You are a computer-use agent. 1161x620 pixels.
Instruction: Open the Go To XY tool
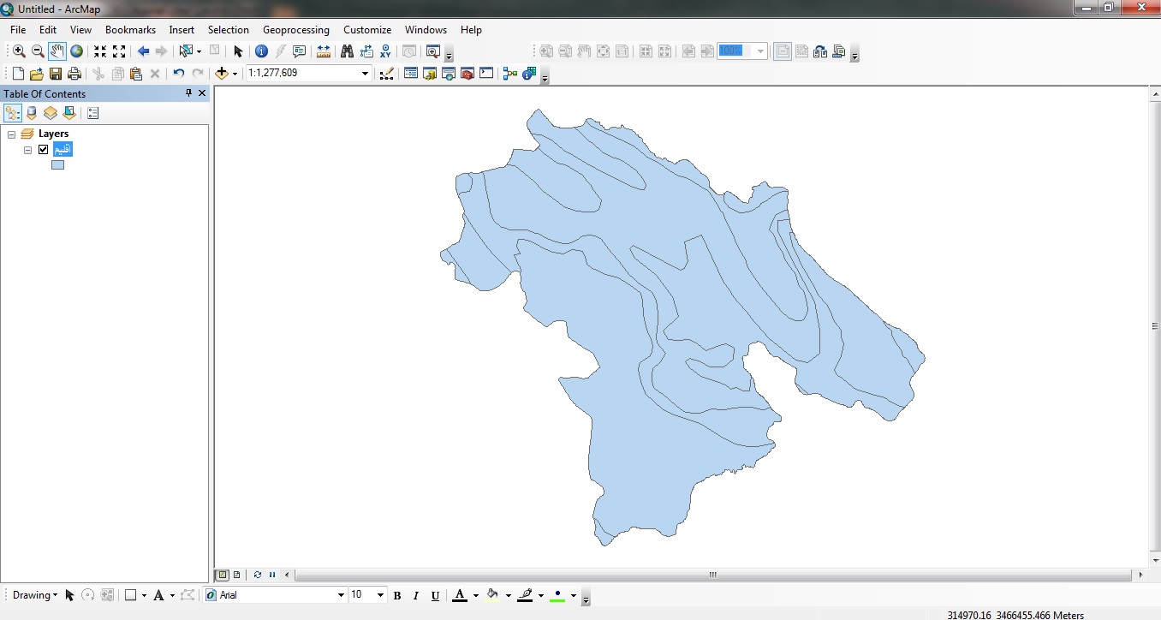[x=385, y=51]
